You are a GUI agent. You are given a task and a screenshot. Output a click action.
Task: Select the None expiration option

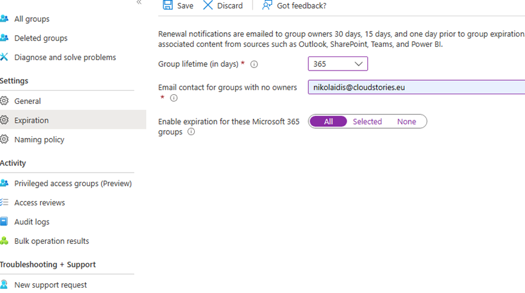(x=407, y=122)
